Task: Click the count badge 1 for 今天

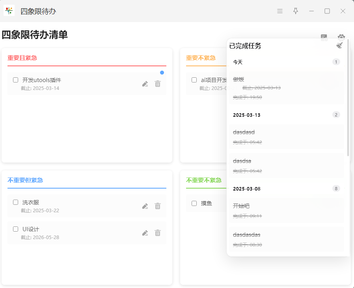Action: point(336,62)
